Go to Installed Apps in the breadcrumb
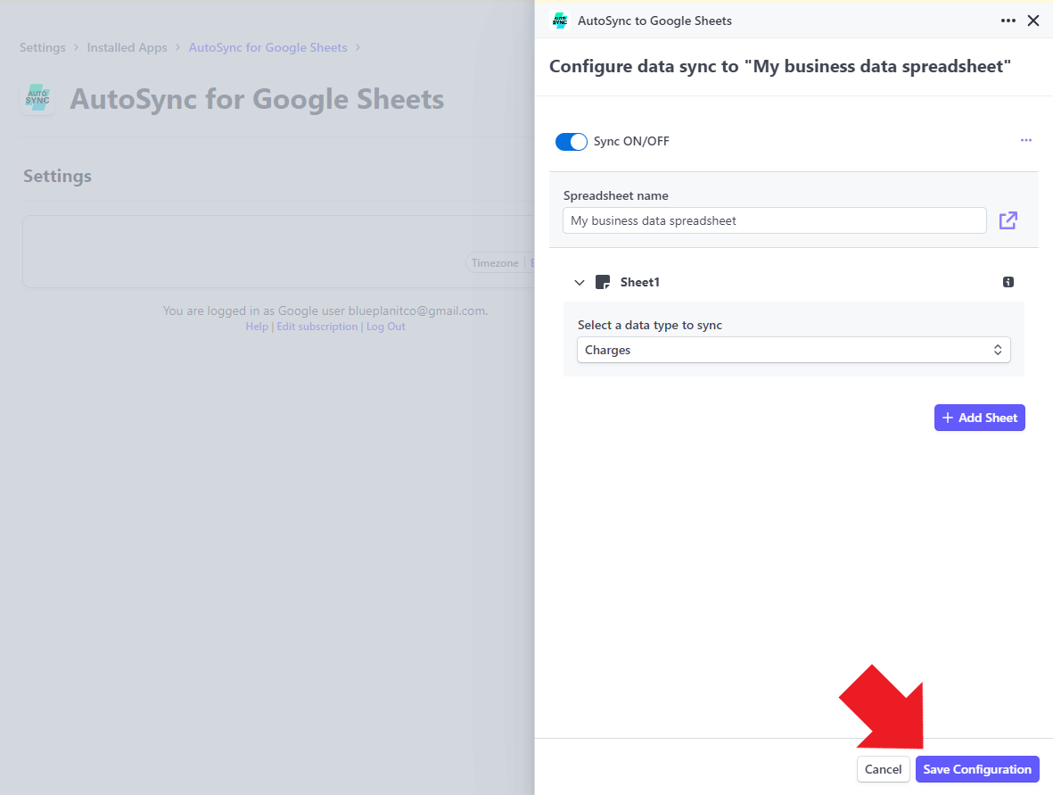The image size is (1053, 795). [127, 47]
